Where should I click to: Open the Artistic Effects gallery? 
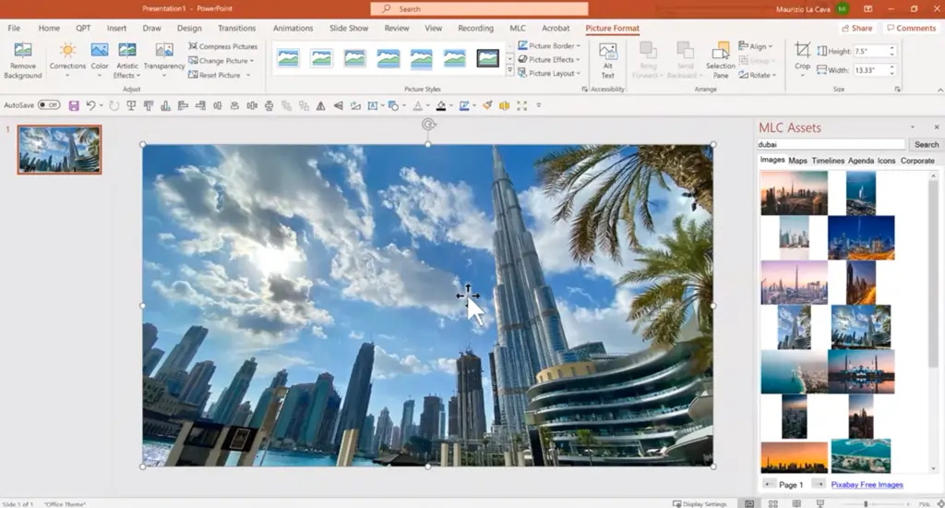(x=126, y=59)
